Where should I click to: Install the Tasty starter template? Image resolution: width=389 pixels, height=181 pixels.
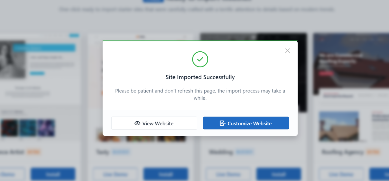(x=166, y=174)
